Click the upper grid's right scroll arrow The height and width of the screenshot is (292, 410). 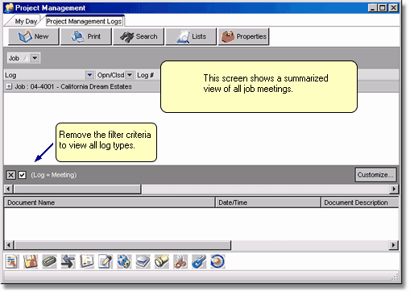click(x=394, y=189)
